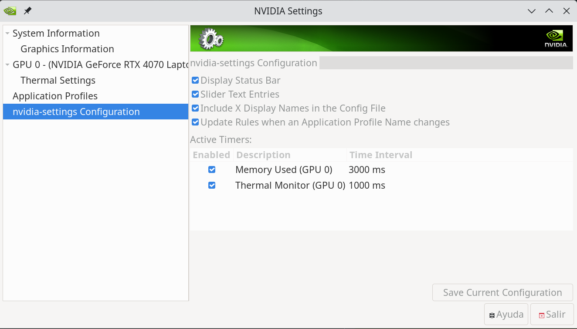Toggle Slider Text Entries checkbox

195,94
